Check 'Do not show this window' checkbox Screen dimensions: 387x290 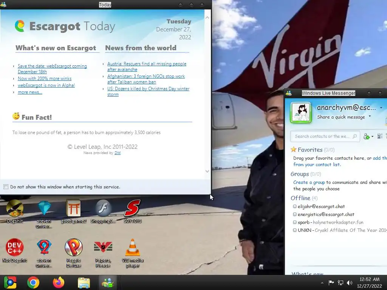click(6, 187)
